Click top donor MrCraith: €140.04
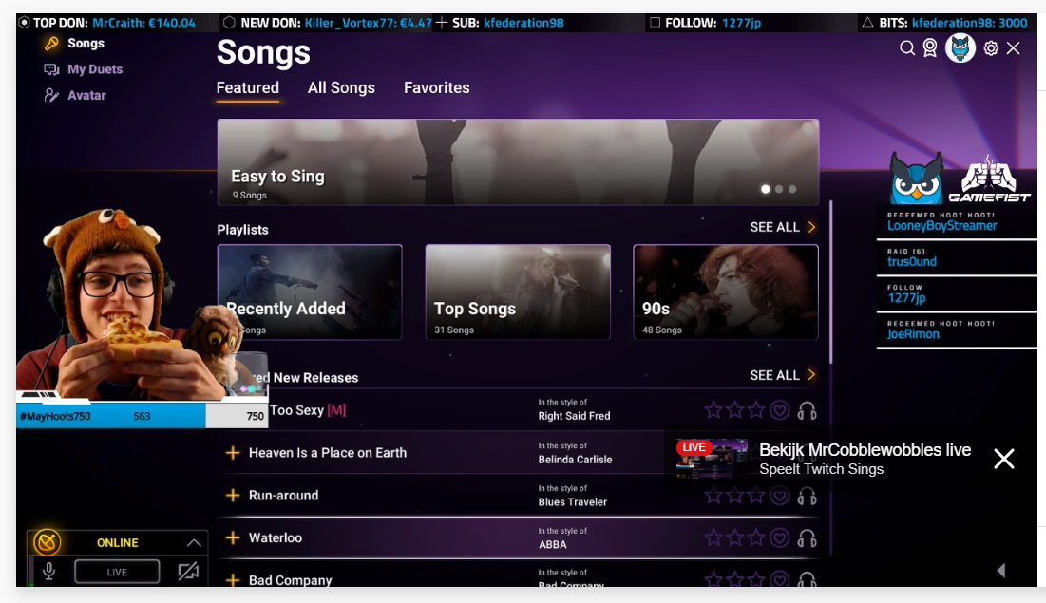 (143, 23)
